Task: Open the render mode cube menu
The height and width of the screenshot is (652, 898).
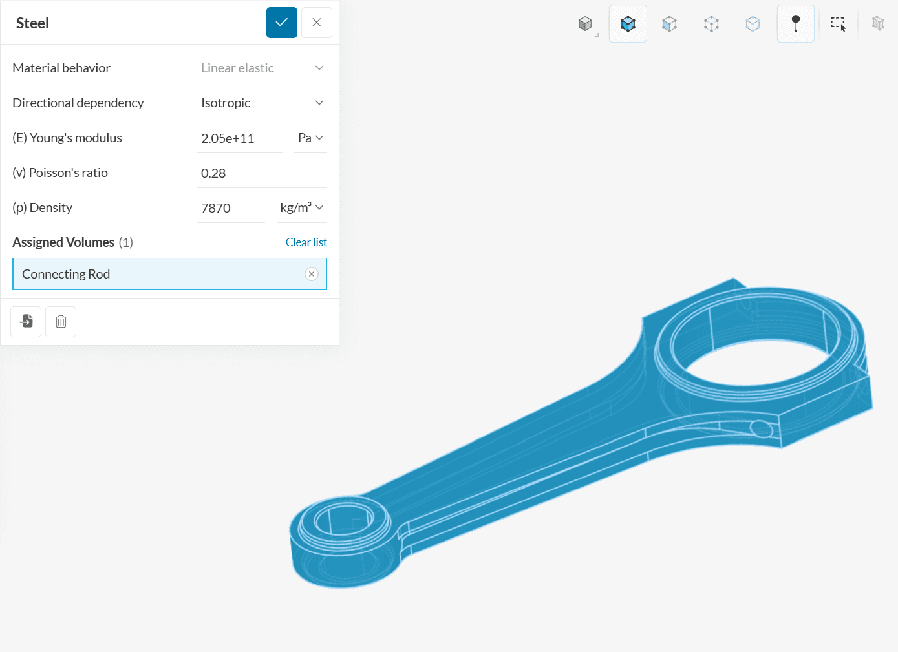Action: [586, 25]
